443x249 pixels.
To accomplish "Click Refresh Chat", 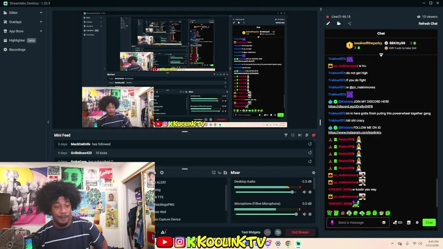I will [428, 24].
